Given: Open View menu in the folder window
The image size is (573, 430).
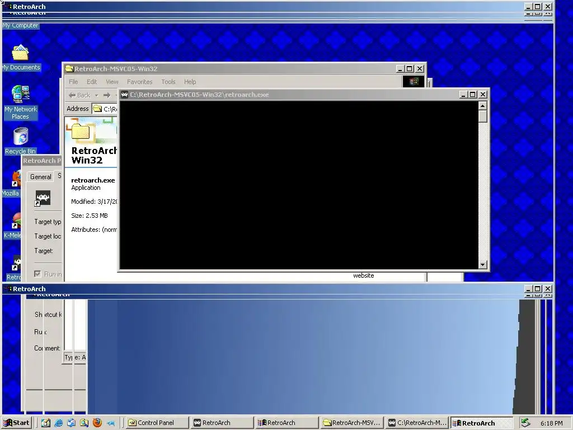Looking at the screenshot, I should [112, 82].
